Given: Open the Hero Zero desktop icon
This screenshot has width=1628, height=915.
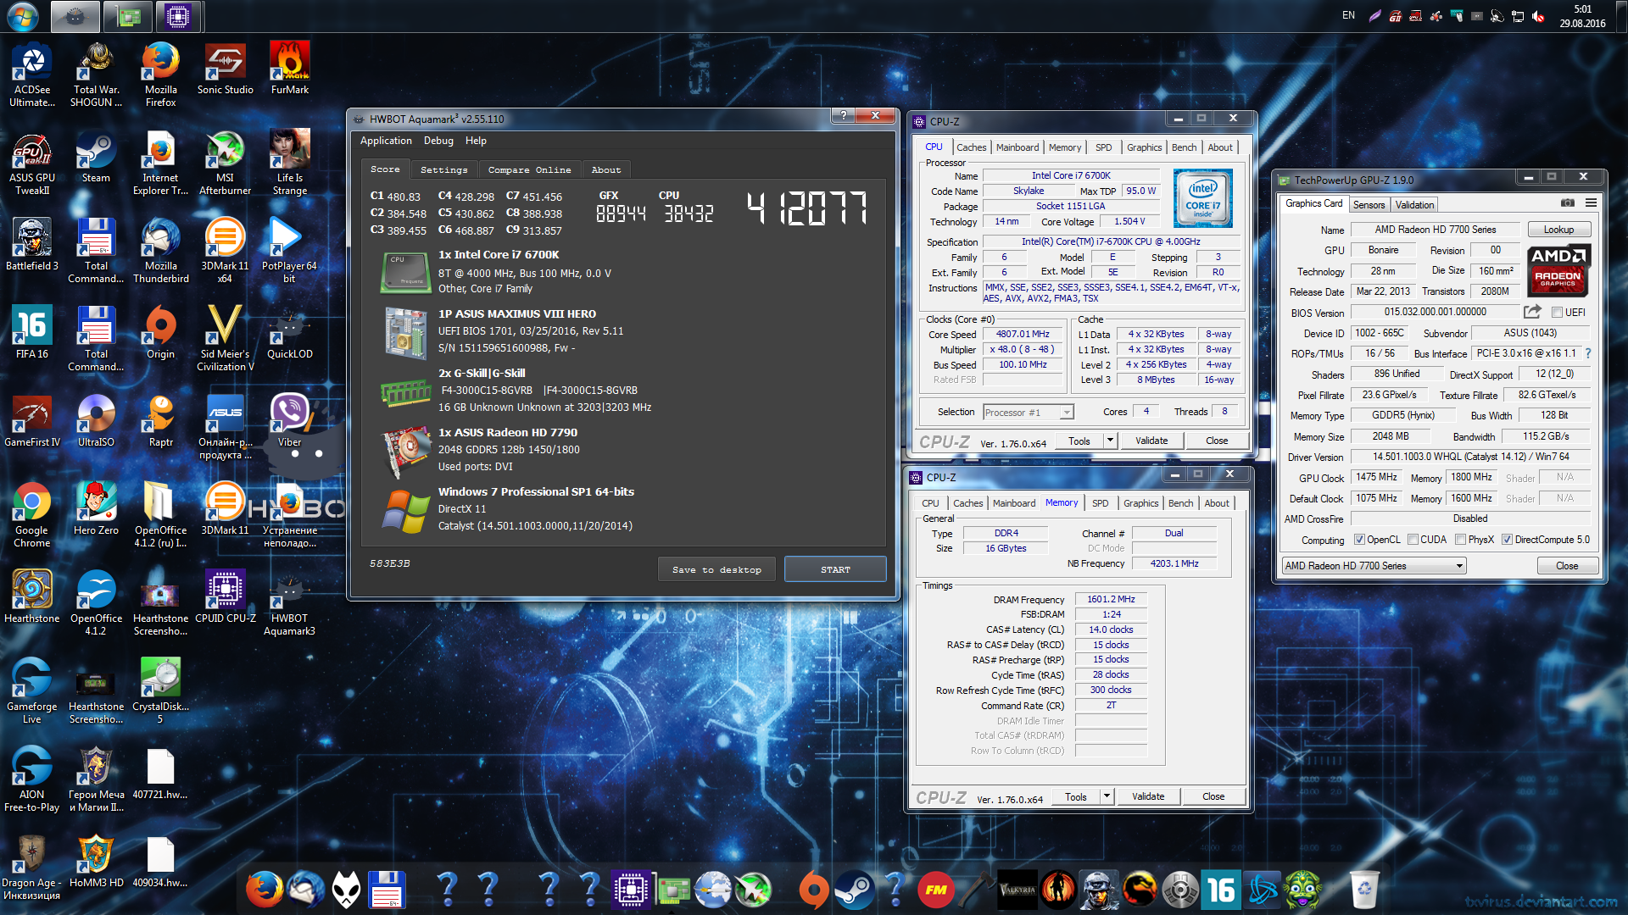Looking at the screenshot, I should pos(96,509).
